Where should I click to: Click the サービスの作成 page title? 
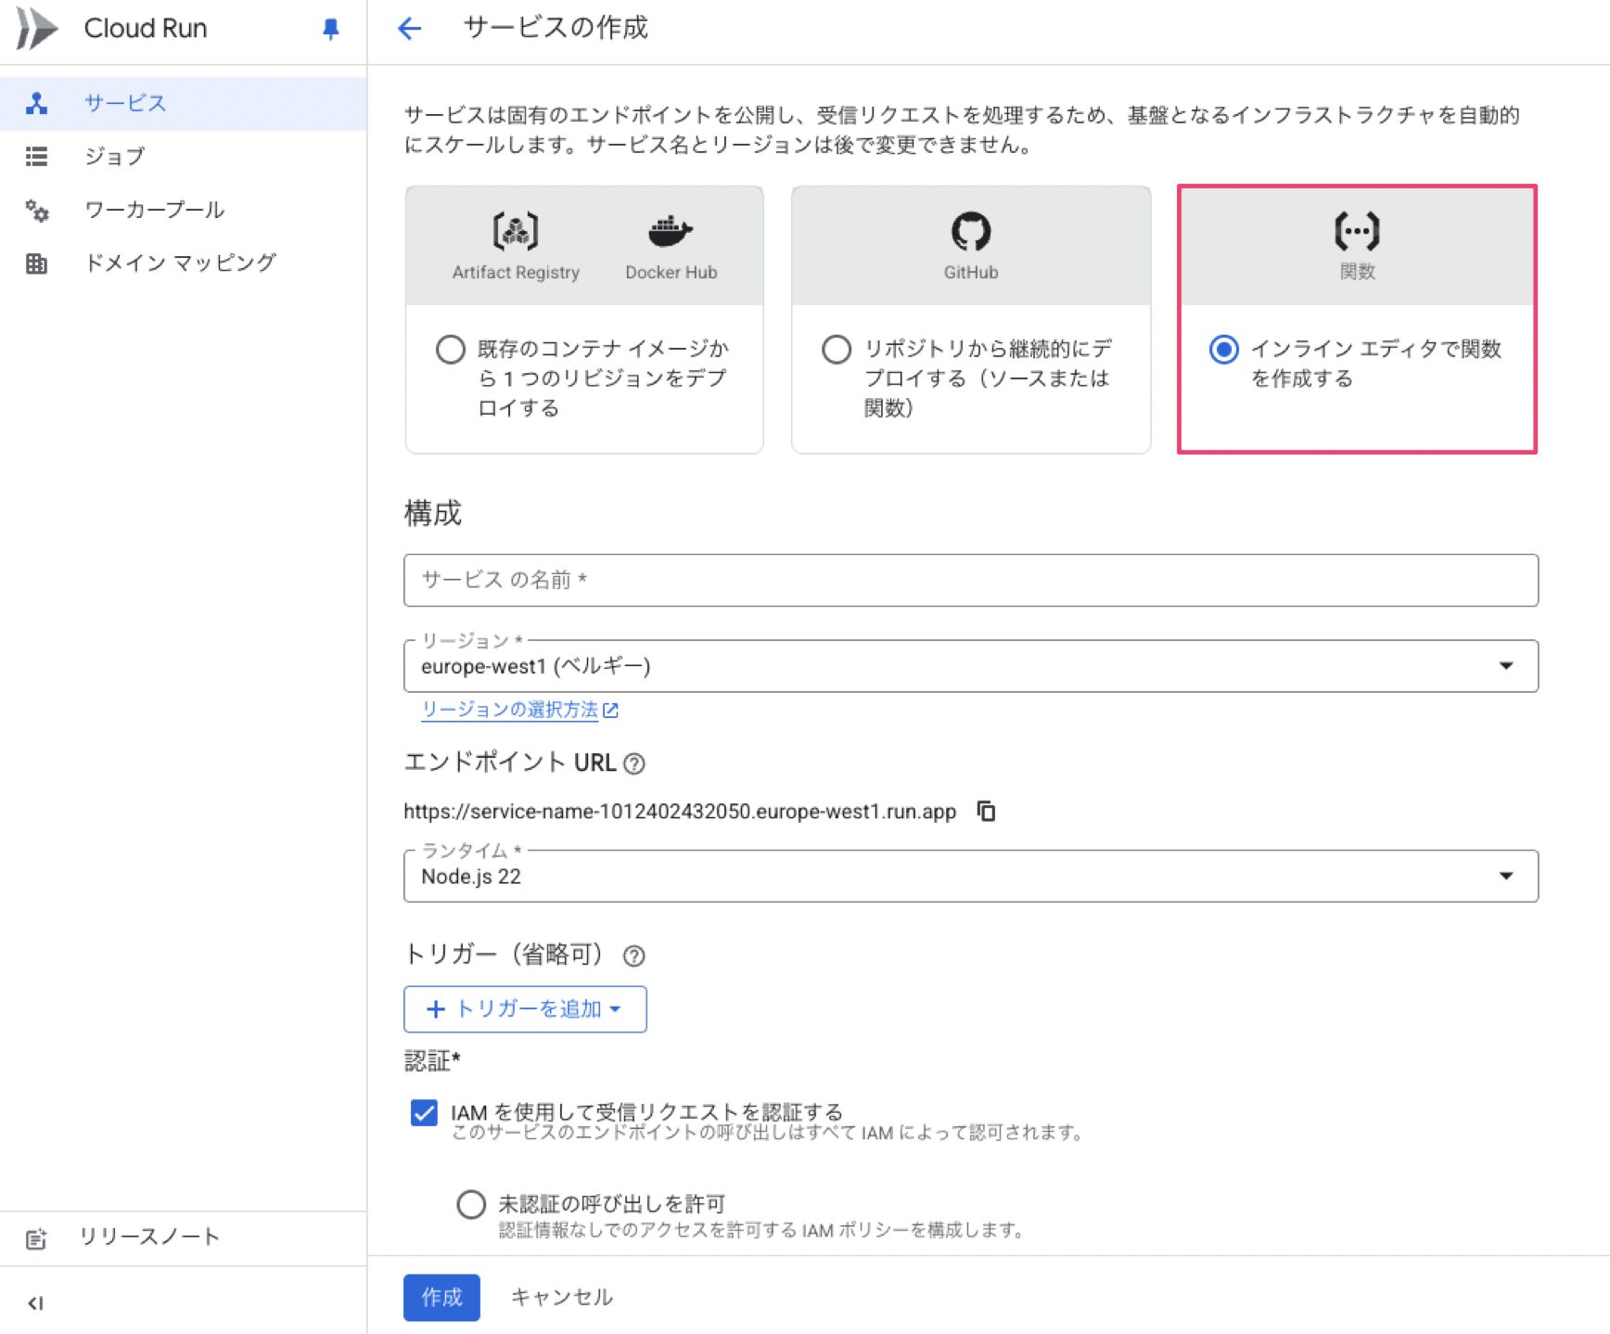(x=556, y=28)
